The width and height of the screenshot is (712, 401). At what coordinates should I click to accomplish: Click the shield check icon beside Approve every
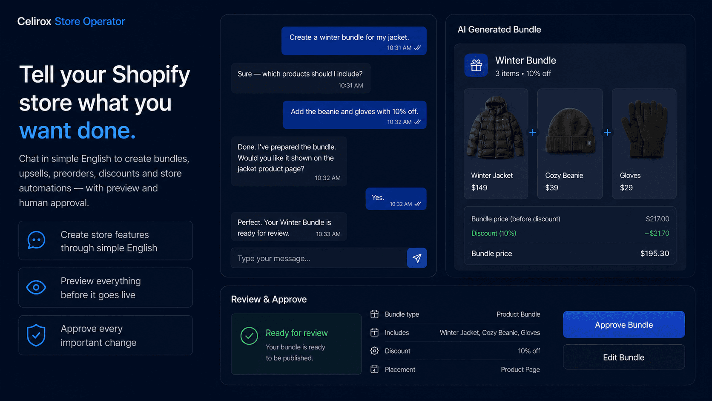36,335
